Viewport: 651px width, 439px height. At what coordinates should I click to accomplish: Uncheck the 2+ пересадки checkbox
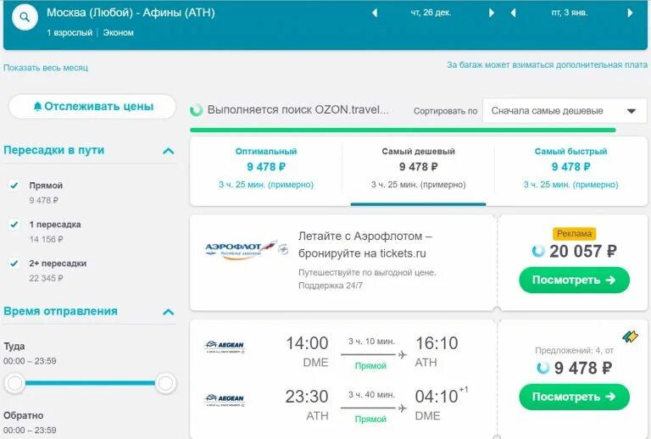click(14, 264)
